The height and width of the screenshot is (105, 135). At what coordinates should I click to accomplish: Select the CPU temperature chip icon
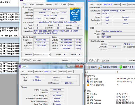click(x=88, y=97)
